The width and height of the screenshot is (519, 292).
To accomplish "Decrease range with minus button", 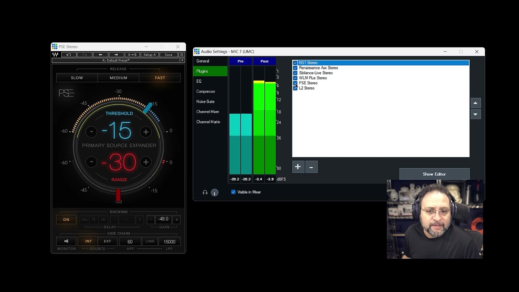I will pos(91,162).
